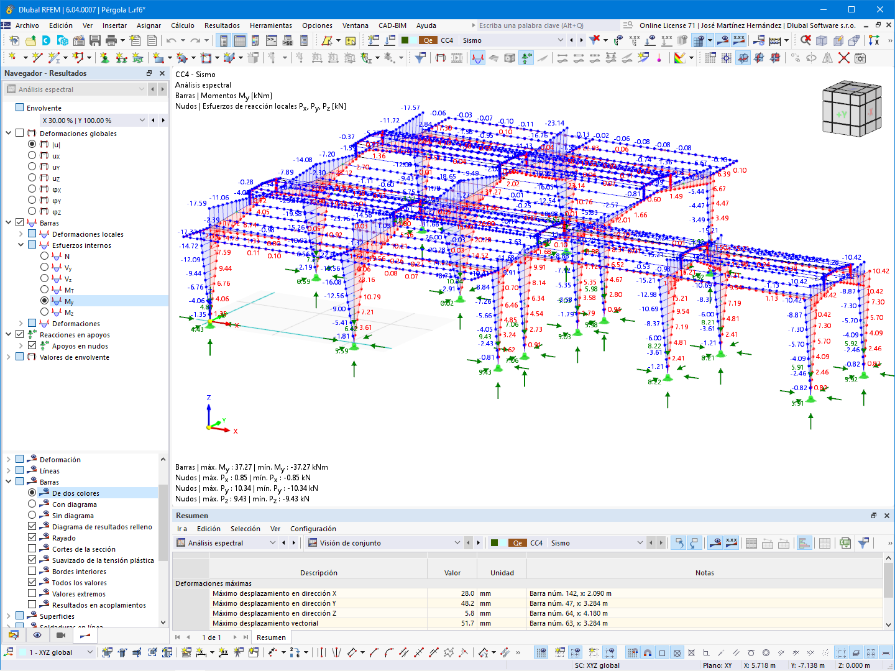Viewport: 895px width, 671px height.
Task: Switch to the Resumen tab
Action: pos(271,637)
